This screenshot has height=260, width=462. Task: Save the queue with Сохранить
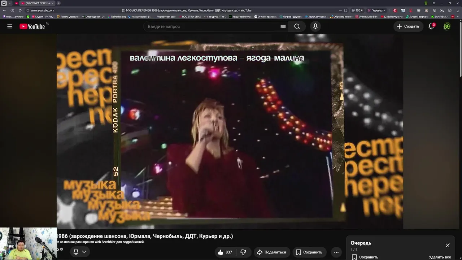[365, 257]
